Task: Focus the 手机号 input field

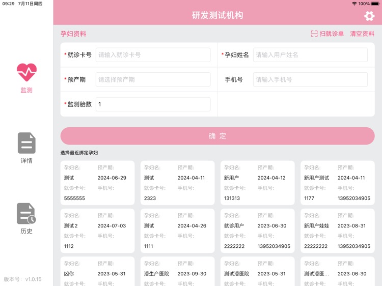Action: point(310,79)
